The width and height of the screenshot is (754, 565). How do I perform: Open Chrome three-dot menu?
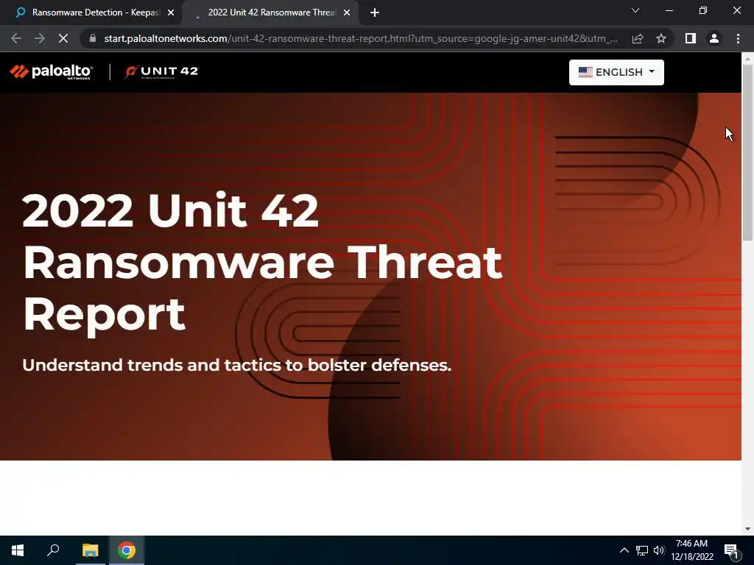[x=738, y=38]
